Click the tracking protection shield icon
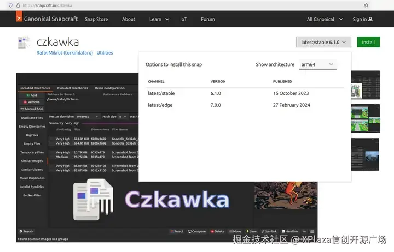 click(x=10, y=5)
